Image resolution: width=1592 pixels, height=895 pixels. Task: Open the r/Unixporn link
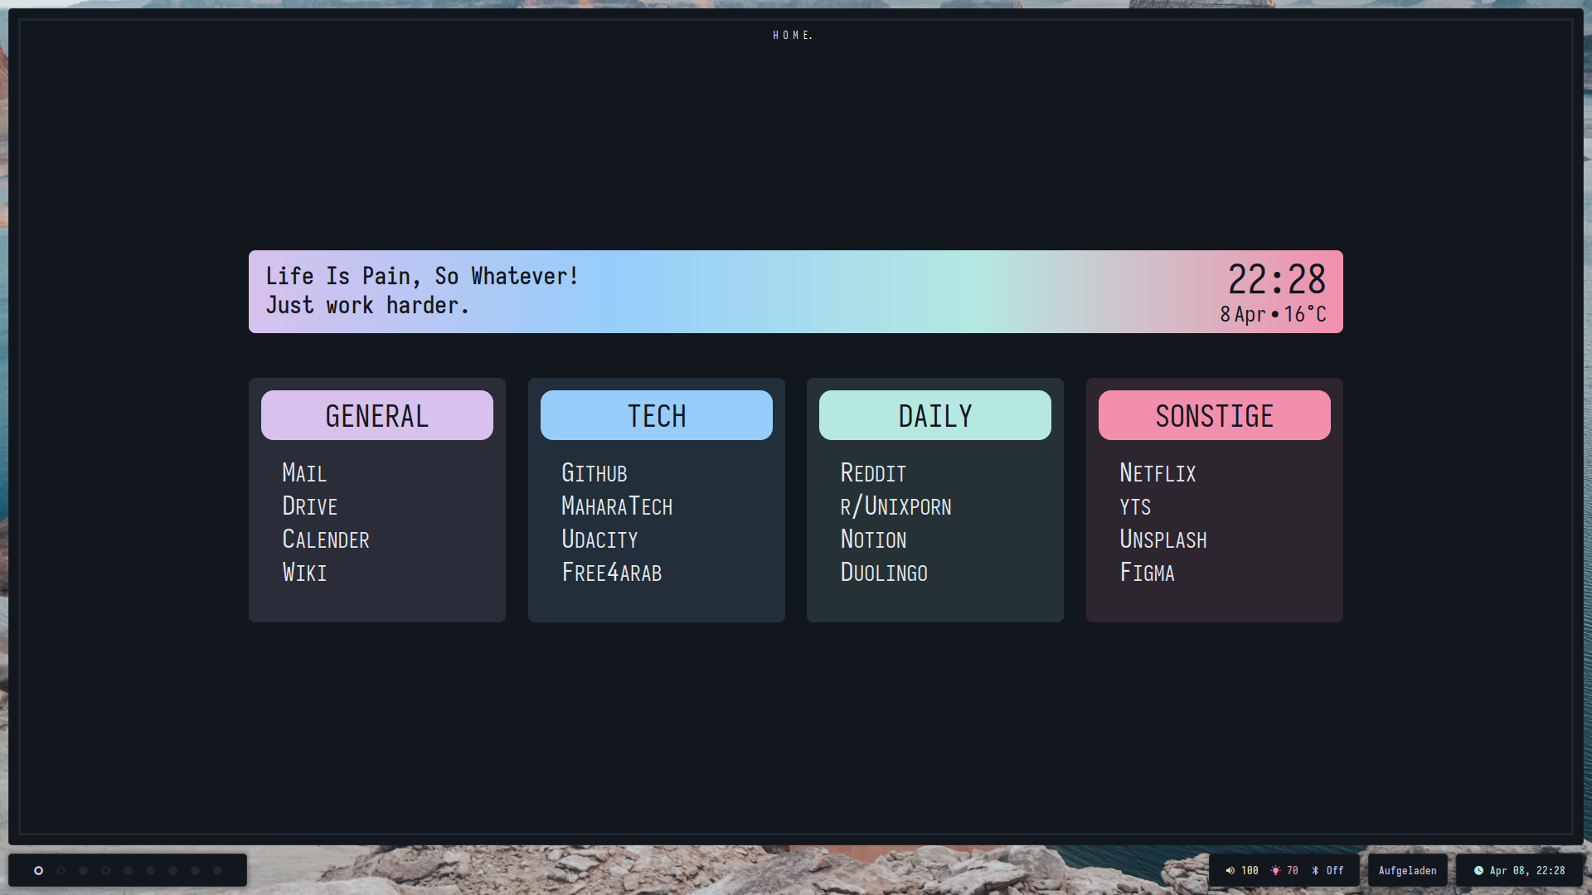[895, 506]
